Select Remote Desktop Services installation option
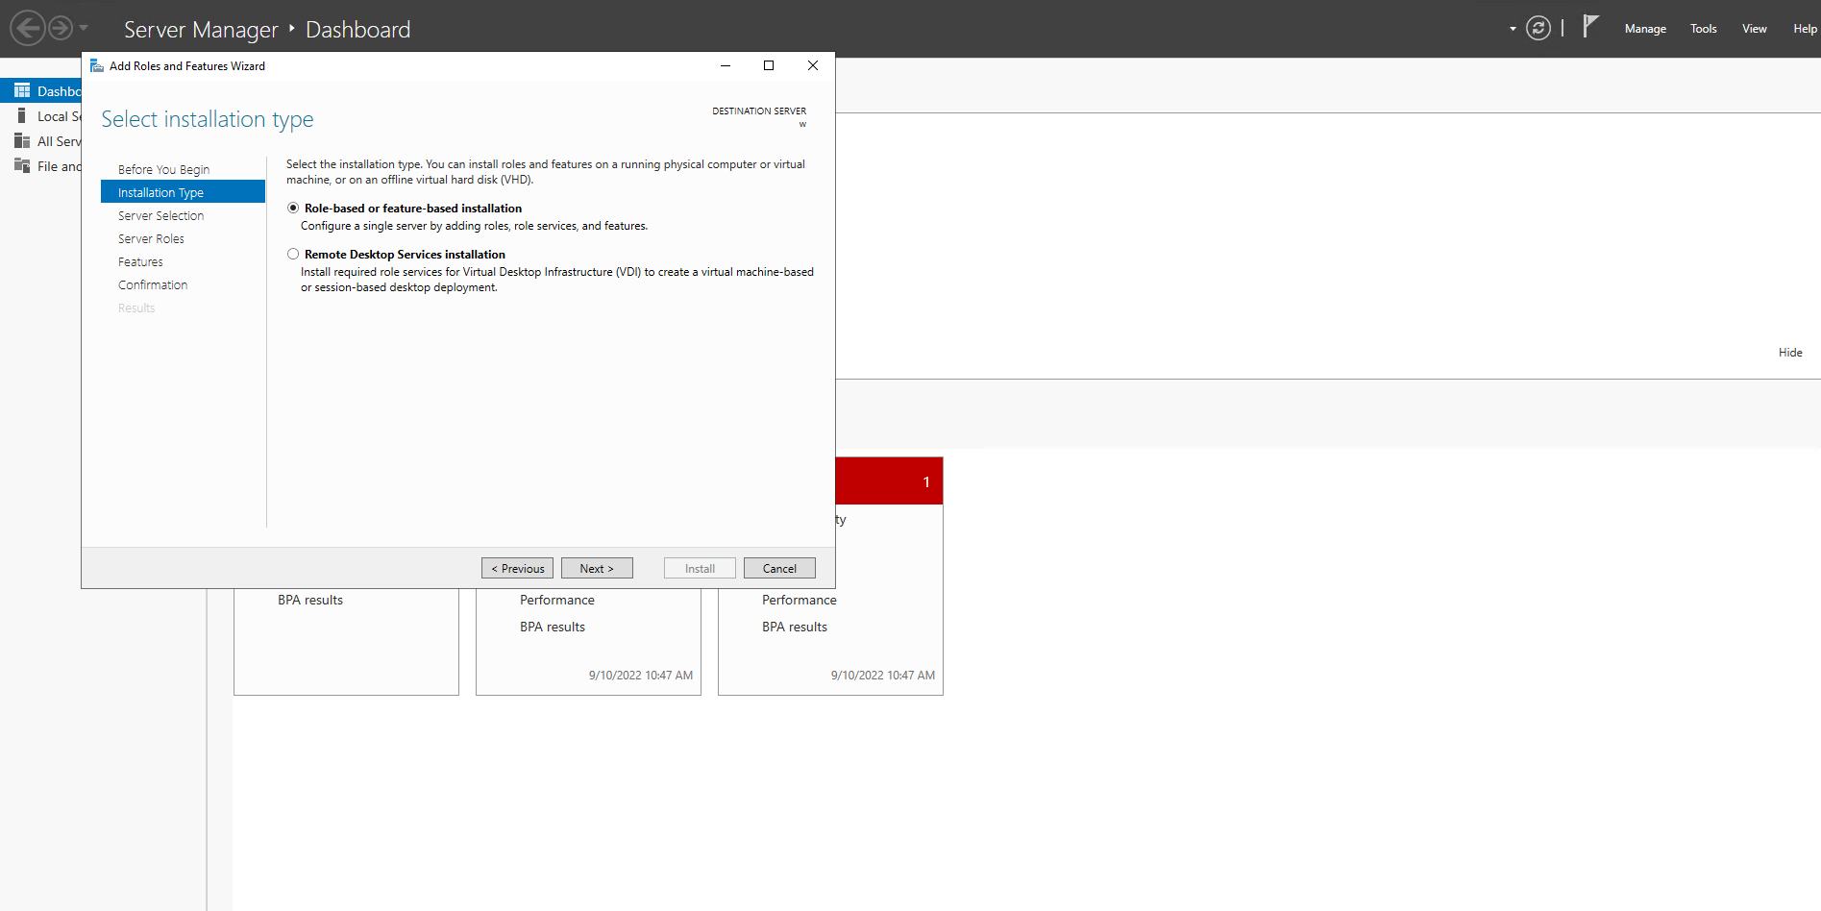Image resolution: width=1821 pixels, height=911 pixels. tap(293, 254)
